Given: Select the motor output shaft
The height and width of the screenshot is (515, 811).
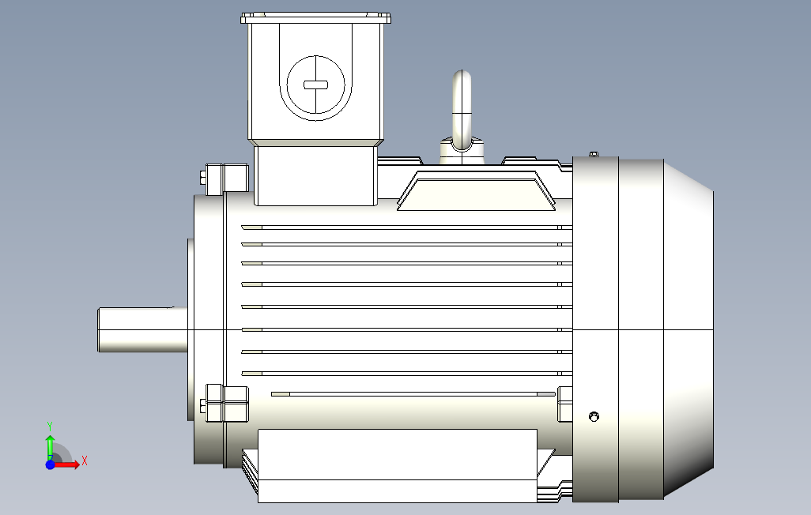Looking at the screenshot, I should (x=143, y=330).
